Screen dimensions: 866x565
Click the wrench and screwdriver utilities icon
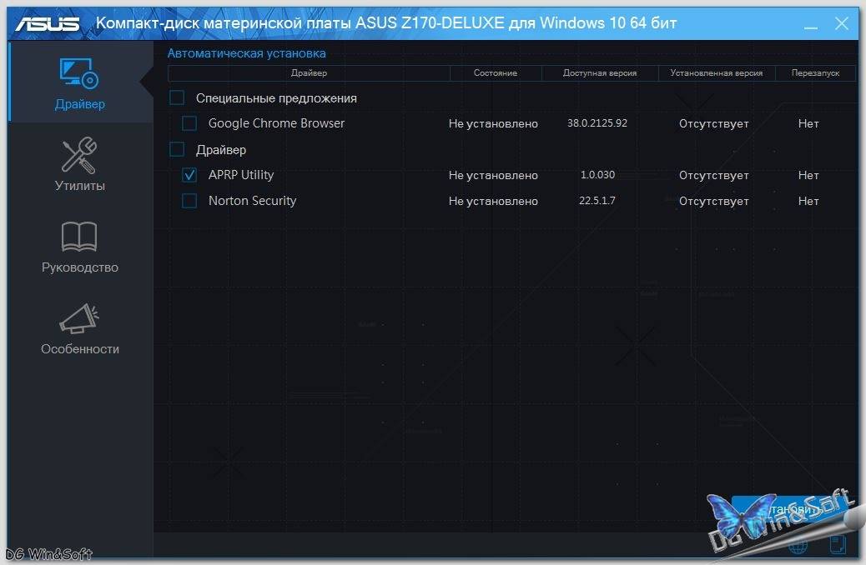coord(79,155)
